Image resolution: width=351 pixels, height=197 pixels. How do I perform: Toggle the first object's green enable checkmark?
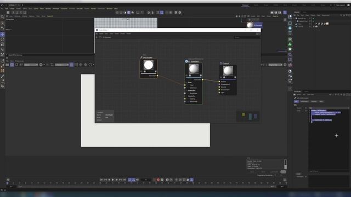point(313,18)
